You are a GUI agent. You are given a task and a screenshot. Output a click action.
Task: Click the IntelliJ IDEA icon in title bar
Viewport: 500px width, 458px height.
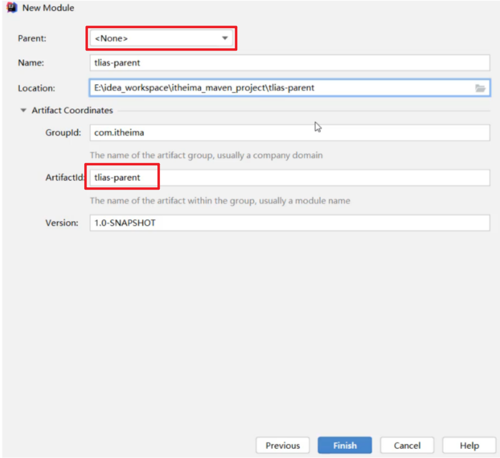point(12,9)
